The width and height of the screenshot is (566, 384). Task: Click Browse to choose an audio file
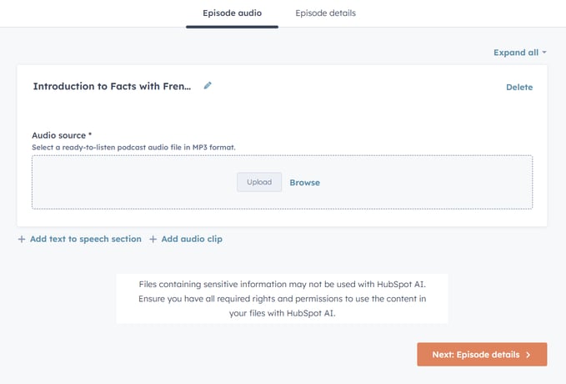pyautogui.click(x=304, y=183)
